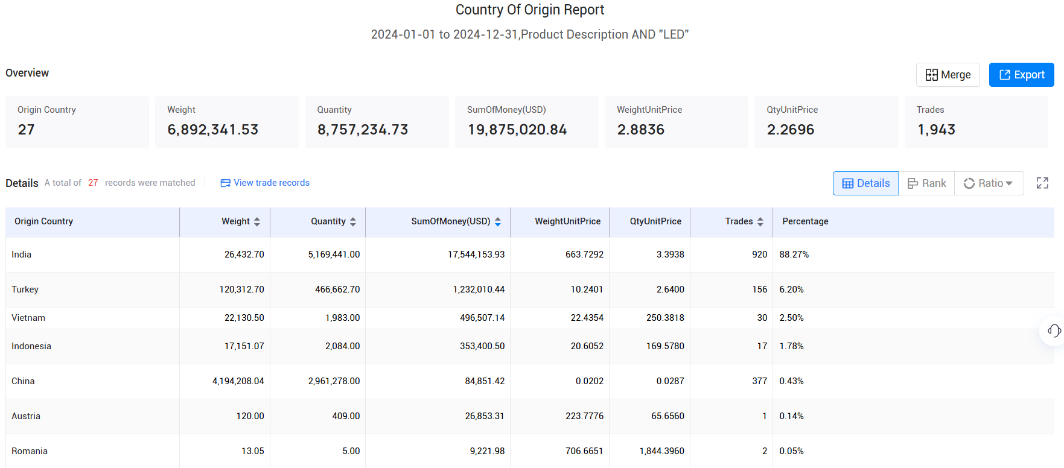Click the Origin Country column header
Screen dimensions: 1064x468
pyautogui.click(x=44, y=221)
